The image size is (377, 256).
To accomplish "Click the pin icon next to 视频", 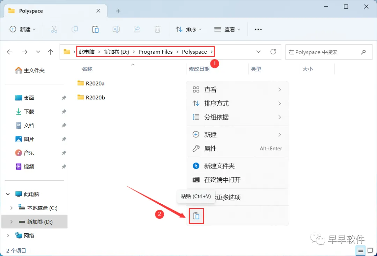I will click(x=64, y=167).
